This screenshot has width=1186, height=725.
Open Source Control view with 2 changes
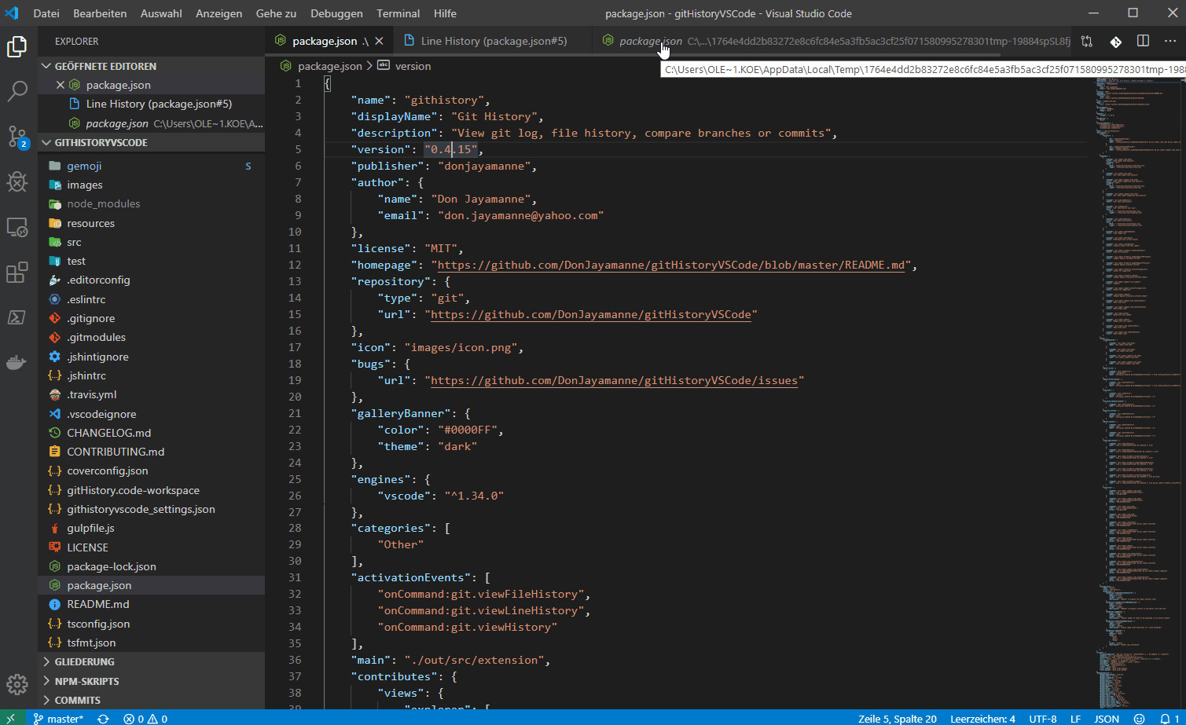17,137
